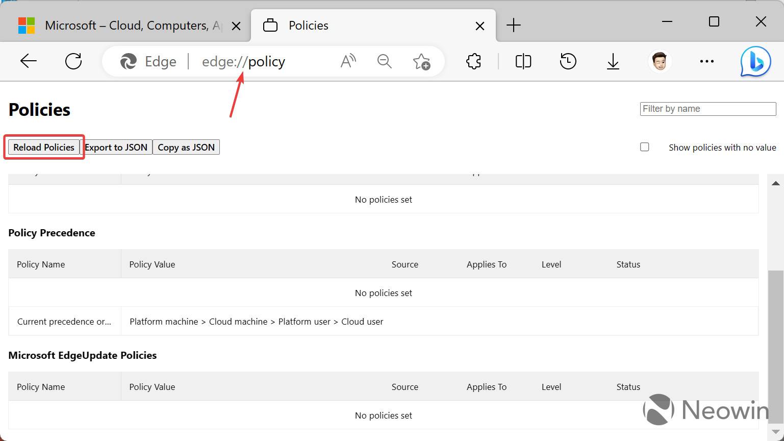Viewport: 784px width, 441px height.
Task: Open the Bing Chat sidebar
Action: (x=755, y=61)
